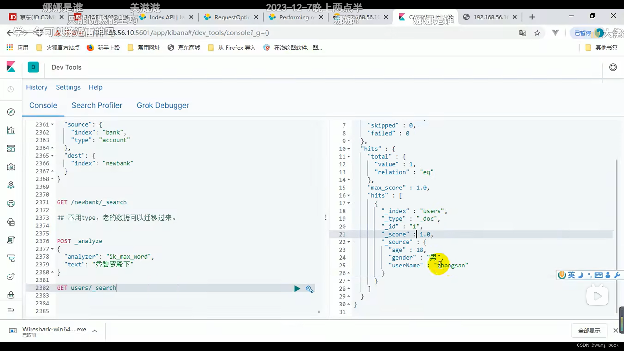Click the response pane vertical scrollbar
Image resolution: width=624 pixels, height=351 pixels.
point(616,236)
